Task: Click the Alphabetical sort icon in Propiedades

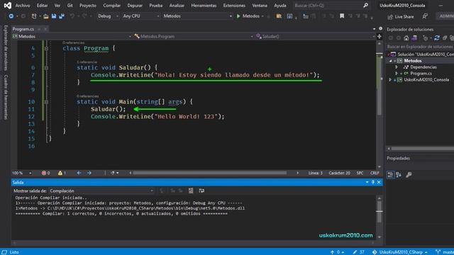Action: [x=399, y=175]
